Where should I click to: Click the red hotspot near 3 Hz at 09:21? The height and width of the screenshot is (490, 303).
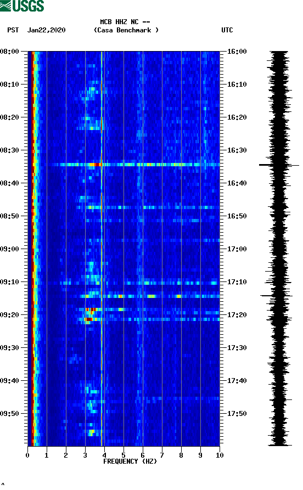click(x=89, y=319)
